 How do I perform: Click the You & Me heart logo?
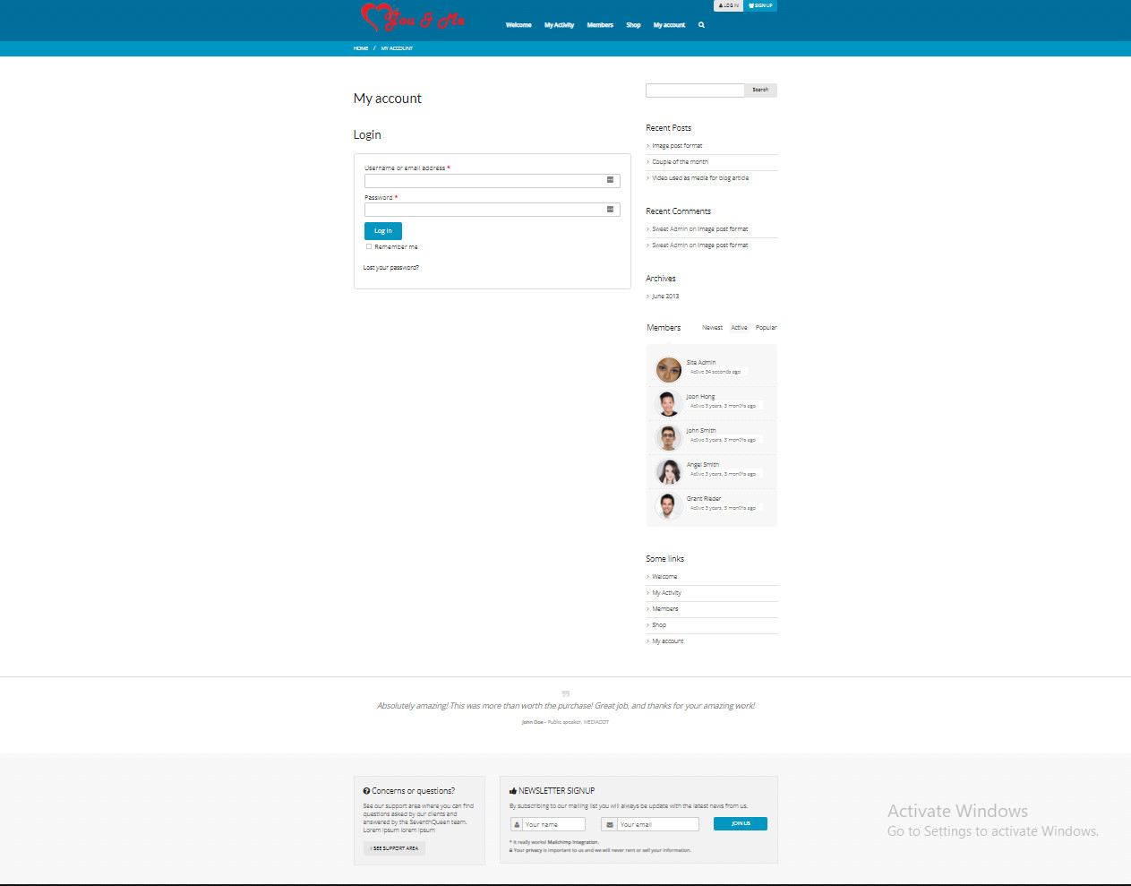(412, 17)
